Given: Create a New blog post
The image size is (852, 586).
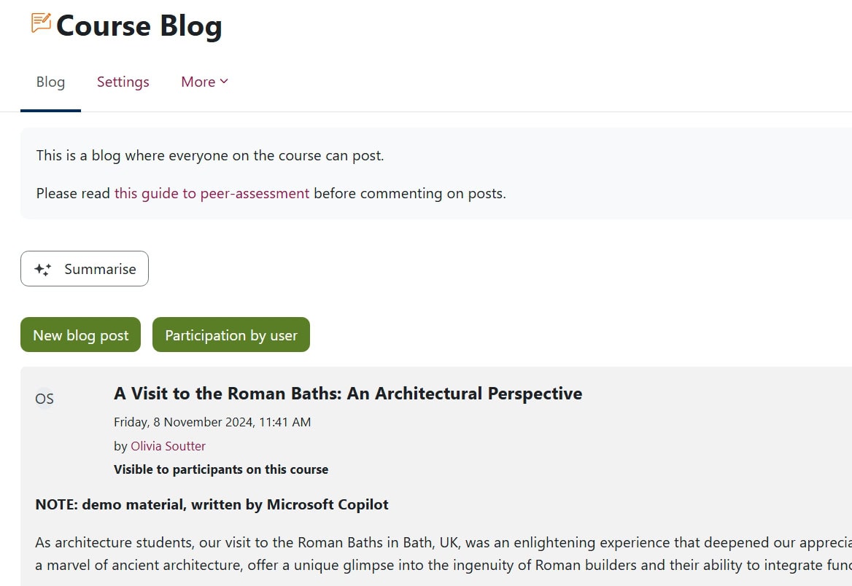Looking at the screenshot, I should point(80,335).
